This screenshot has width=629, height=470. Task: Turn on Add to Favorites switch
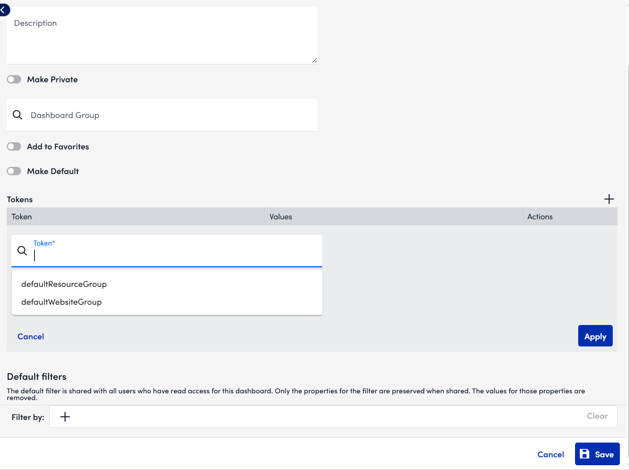coord(14,147)
